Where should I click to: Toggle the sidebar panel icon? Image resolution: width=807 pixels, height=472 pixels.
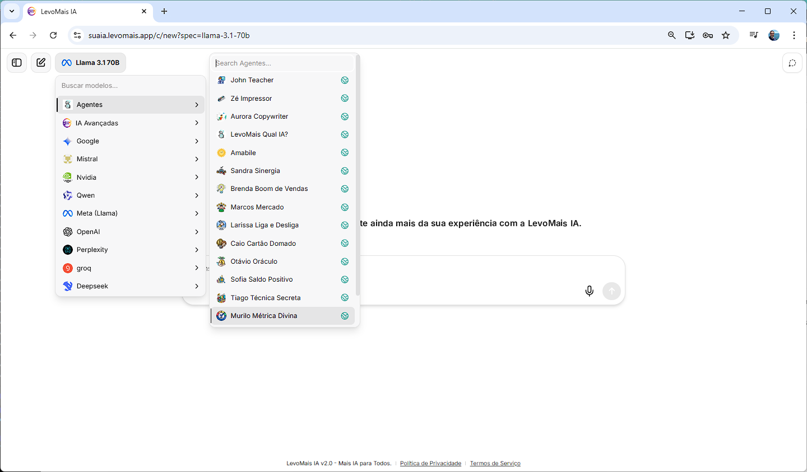click(17, 63)
